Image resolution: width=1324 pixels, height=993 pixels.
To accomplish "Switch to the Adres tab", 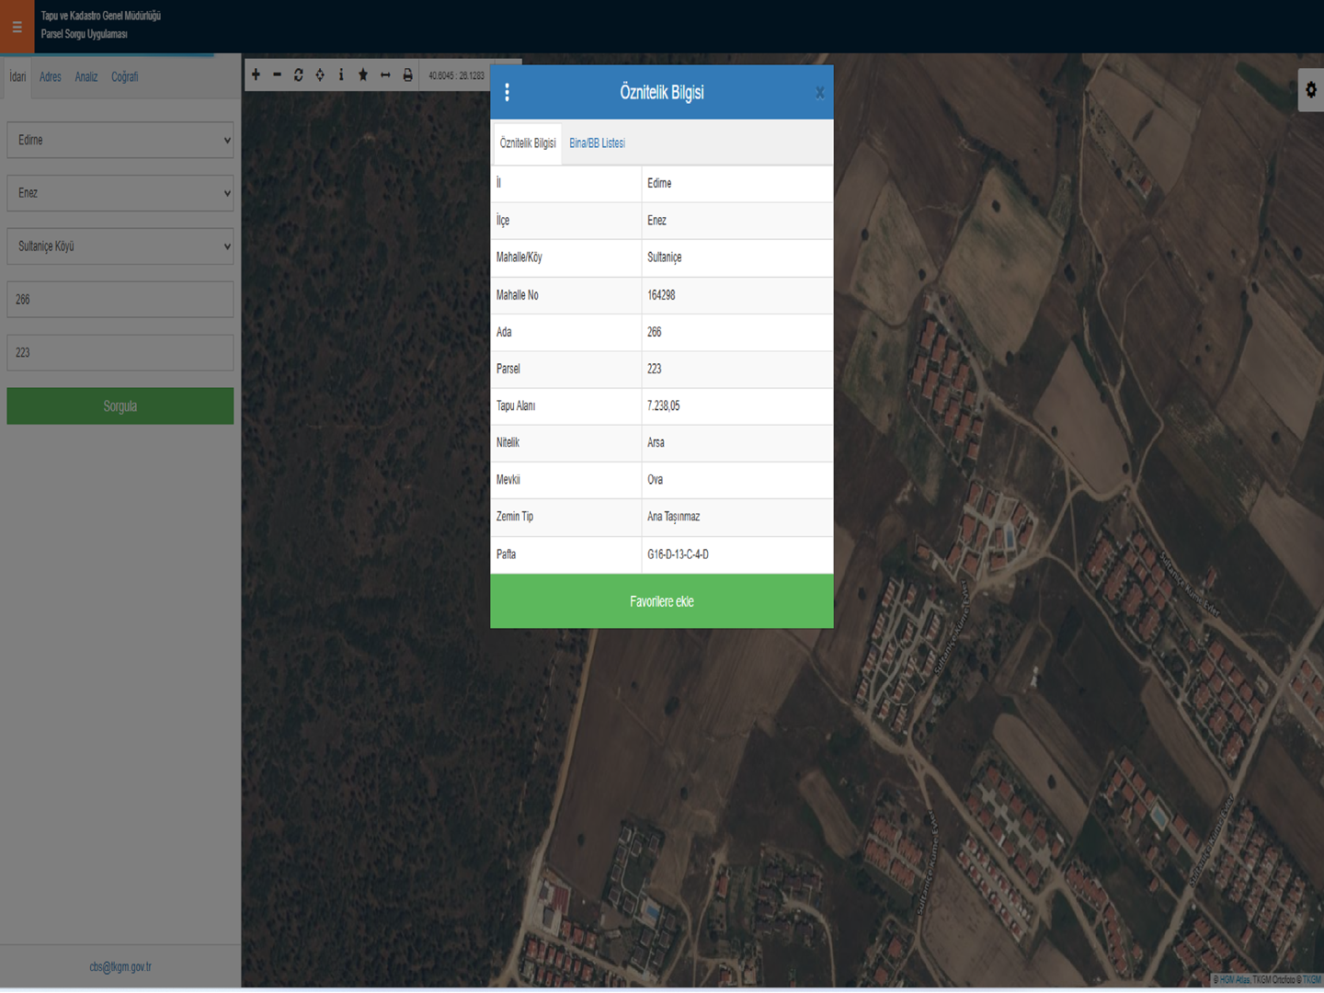I will (x=51, y=77).
